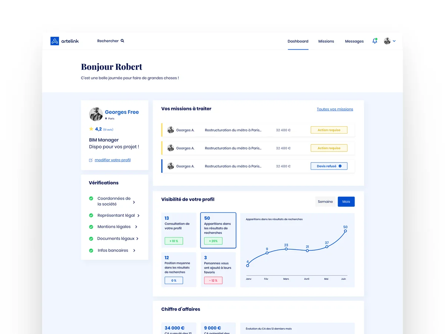
Task: Click the Bonjour Robert heading
Action: tap(112, 67)
